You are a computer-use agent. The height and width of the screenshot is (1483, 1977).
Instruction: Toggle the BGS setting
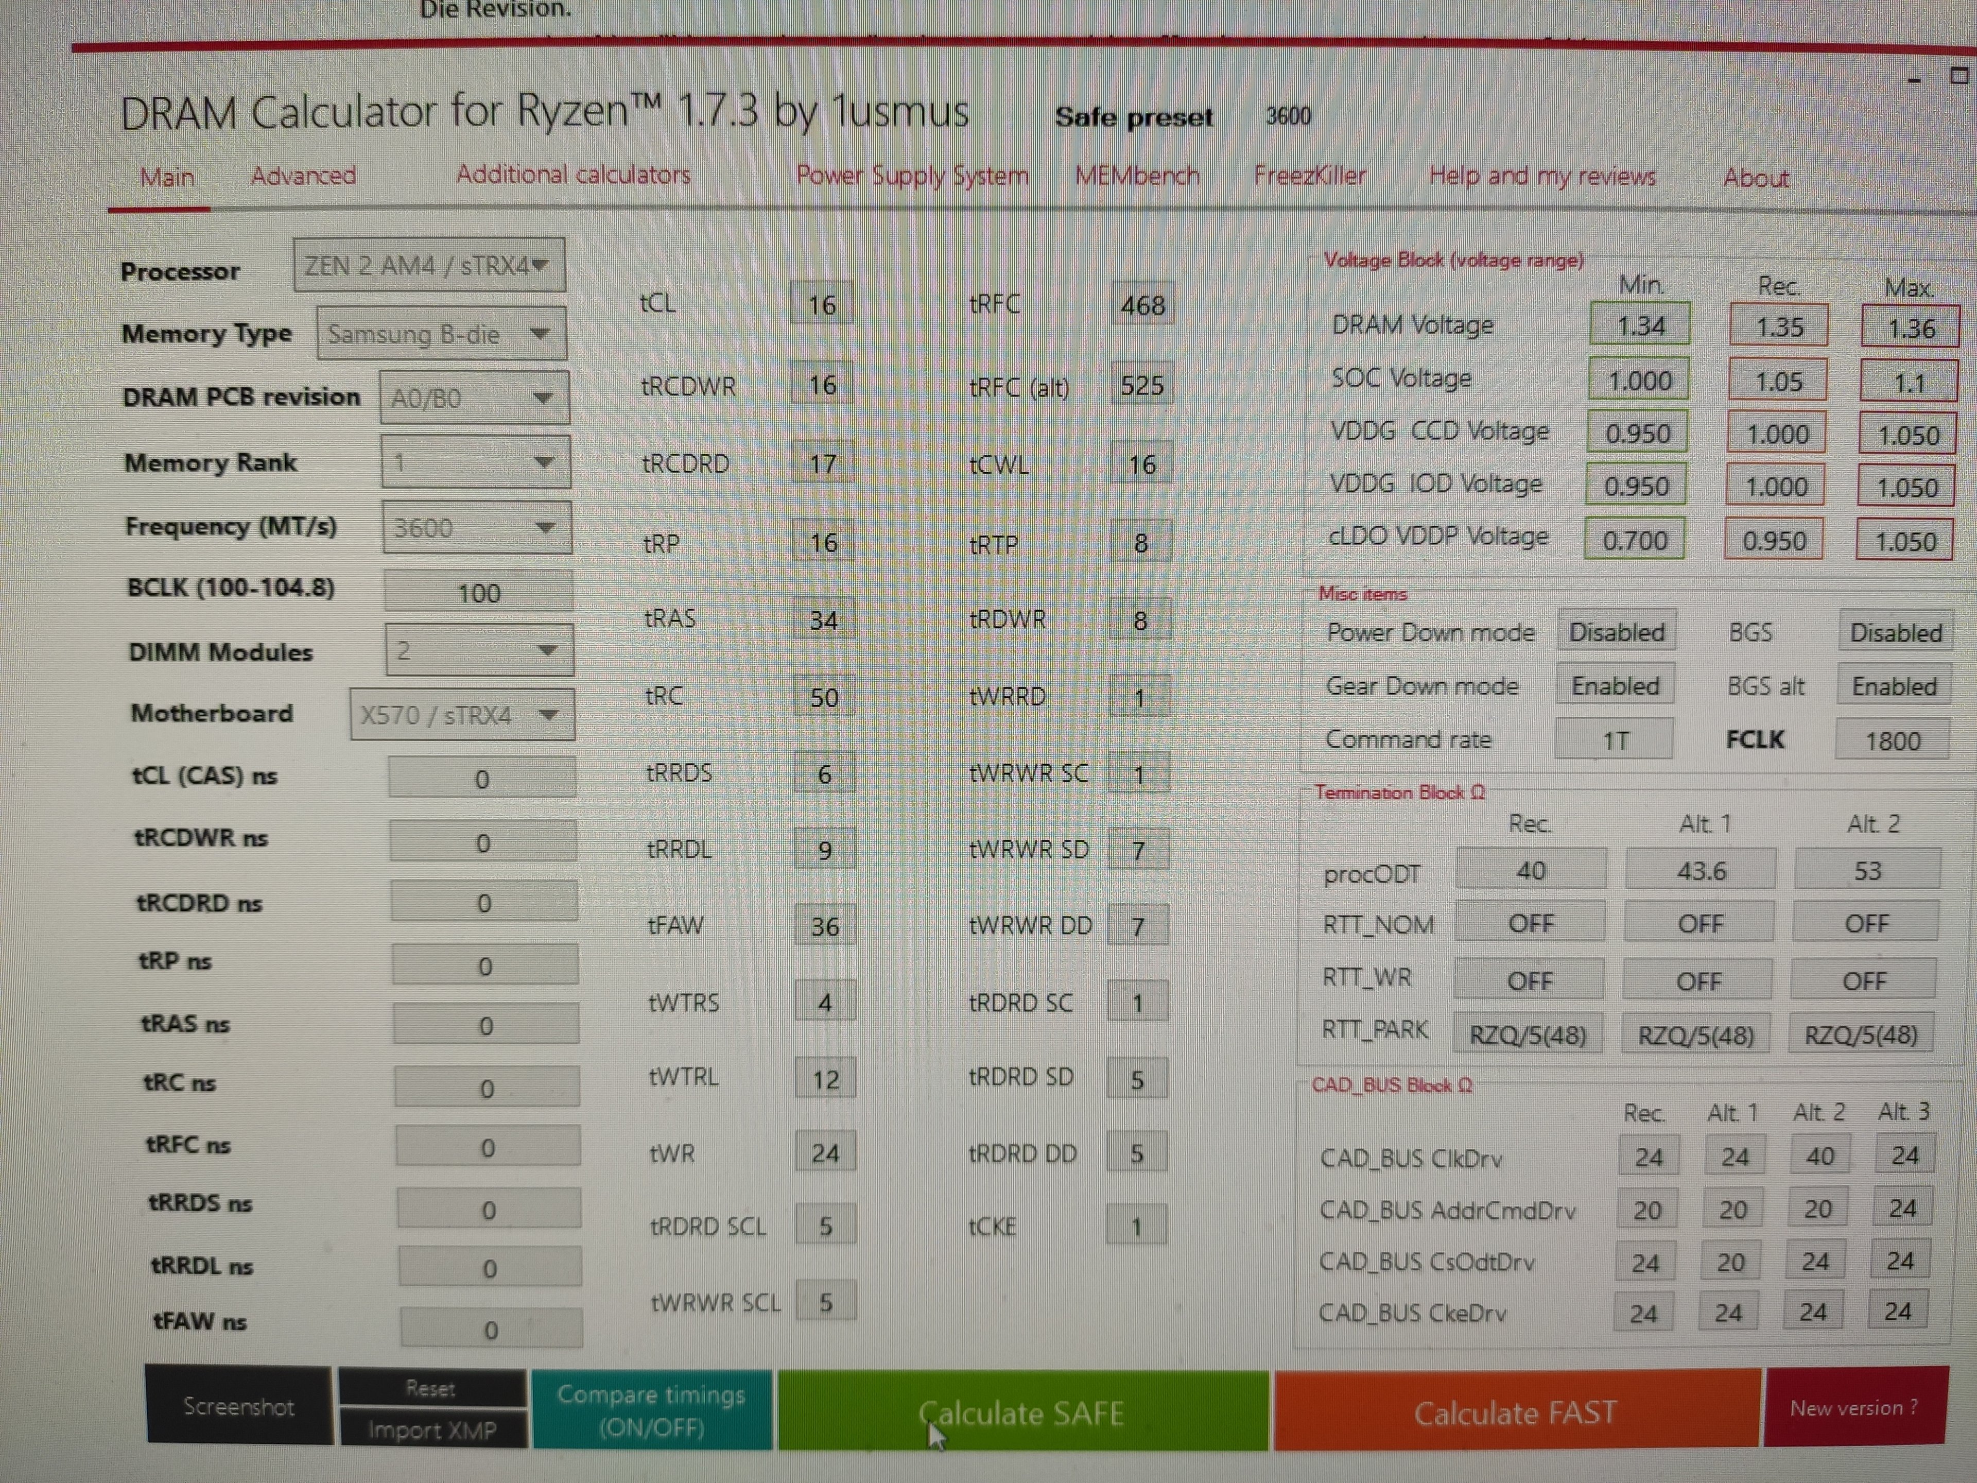[1896, 632]
